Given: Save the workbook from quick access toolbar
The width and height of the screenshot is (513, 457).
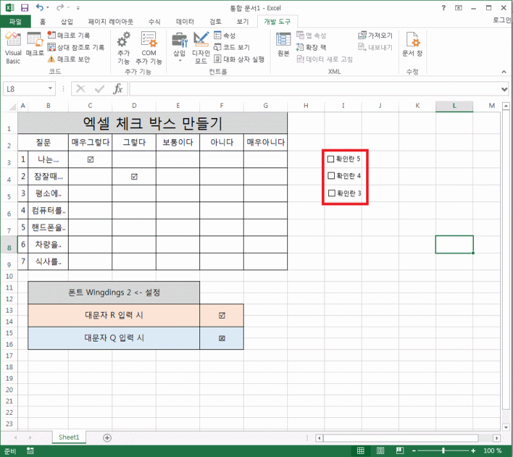Looking at the screenshot, I should tap(24, 8).
